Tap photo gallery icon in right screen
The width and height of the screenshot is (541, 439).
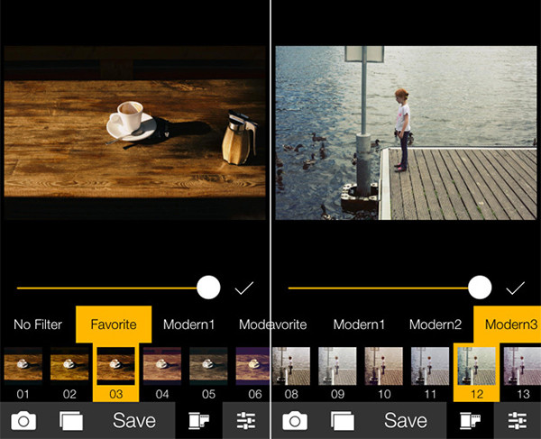[x=343, y=420]
